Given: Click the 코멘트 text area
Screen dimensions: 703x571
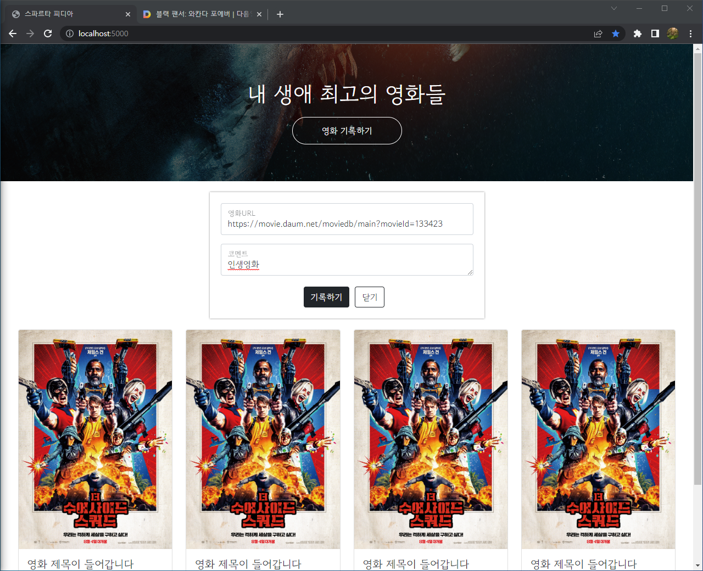Looking at the screenshot, I should click(347, 260).
